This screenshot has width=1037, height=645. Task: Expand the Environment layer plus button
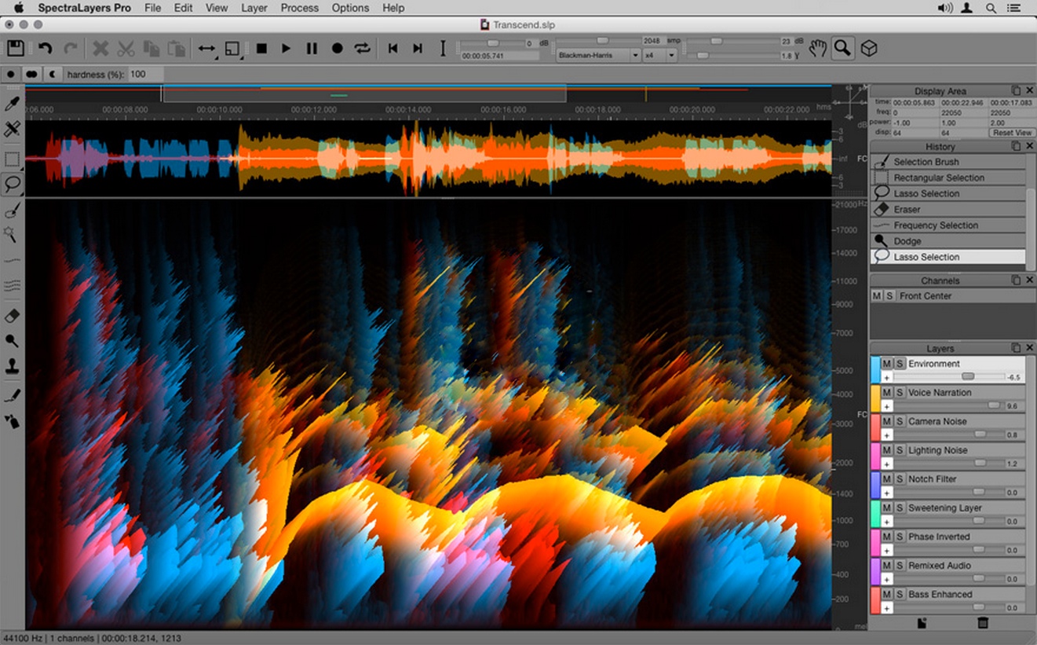click(886, 378)
